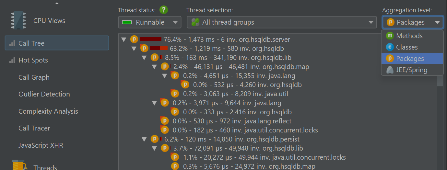Select the row '0.0% - 530 µs - 972 inv. java.lang.reflect'
The width and height of the screenshot is (447, 170).
(232, 121)
